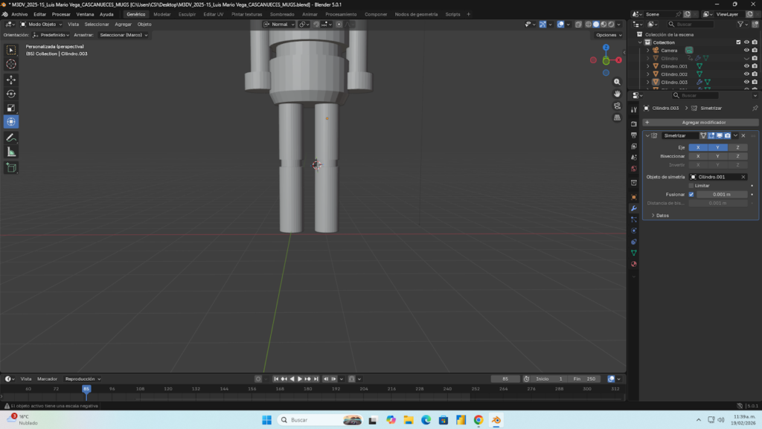Click the zoom magnifier in viewport
762x429 pixels.
point(617,82)
